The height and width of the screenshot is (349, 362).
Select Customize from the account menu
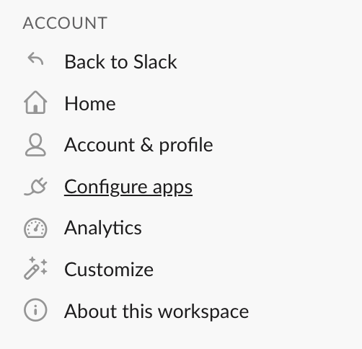pos(109,270)
